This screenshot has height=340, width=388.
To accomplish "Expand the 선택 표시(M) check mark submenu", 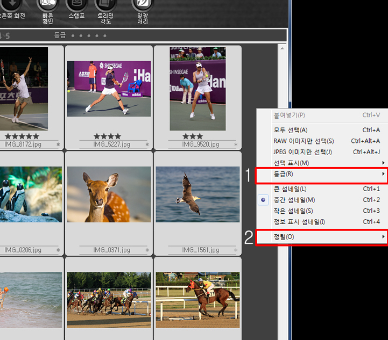I will coord(322,163).
